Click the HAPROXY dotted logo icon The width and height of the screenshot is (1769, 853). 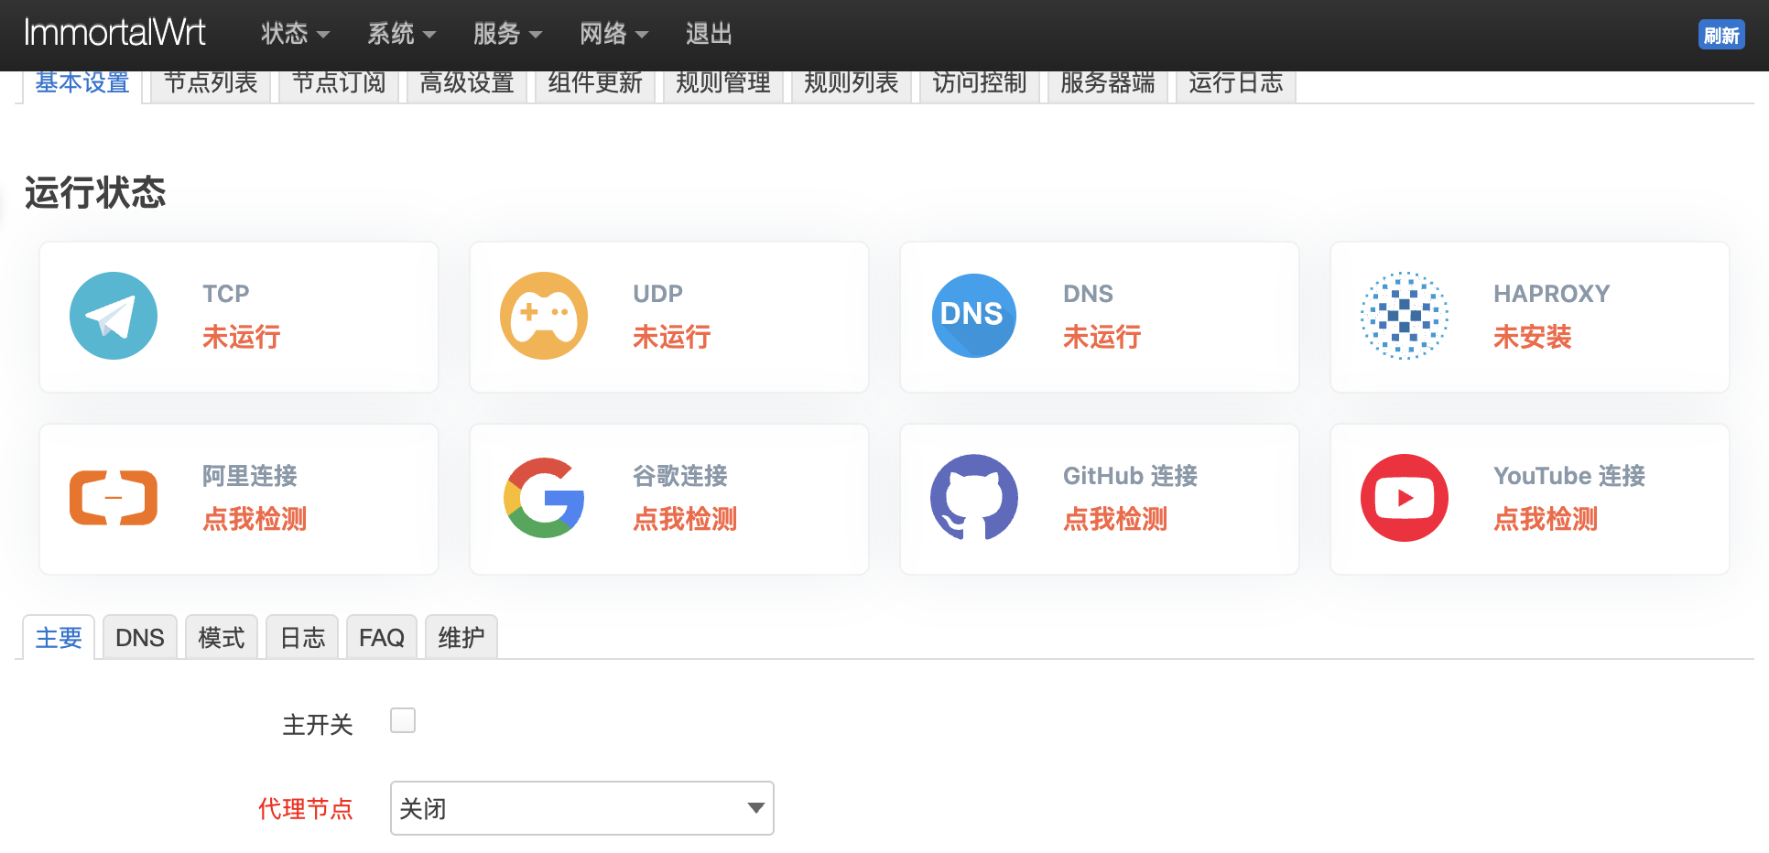[1405, 316]
